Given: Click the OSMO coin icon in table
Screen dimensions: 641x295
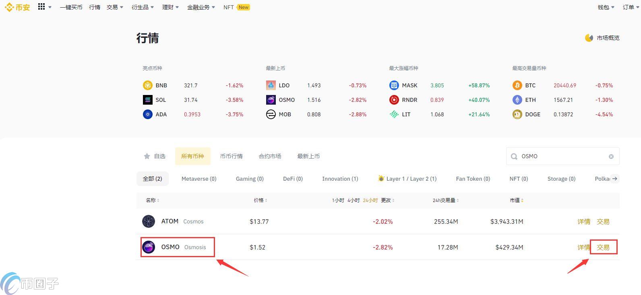Looking at the screenshot, I should (149, 247).
